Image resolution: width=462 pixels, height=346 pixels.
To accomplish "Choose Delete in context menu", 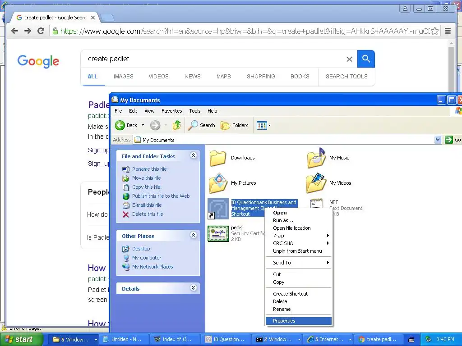I will [299, 301].
